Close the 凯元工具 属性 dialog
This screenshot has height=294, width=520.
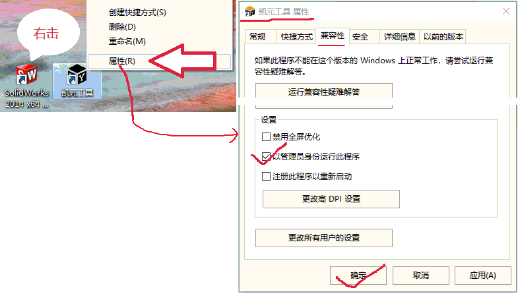point(505,12)
